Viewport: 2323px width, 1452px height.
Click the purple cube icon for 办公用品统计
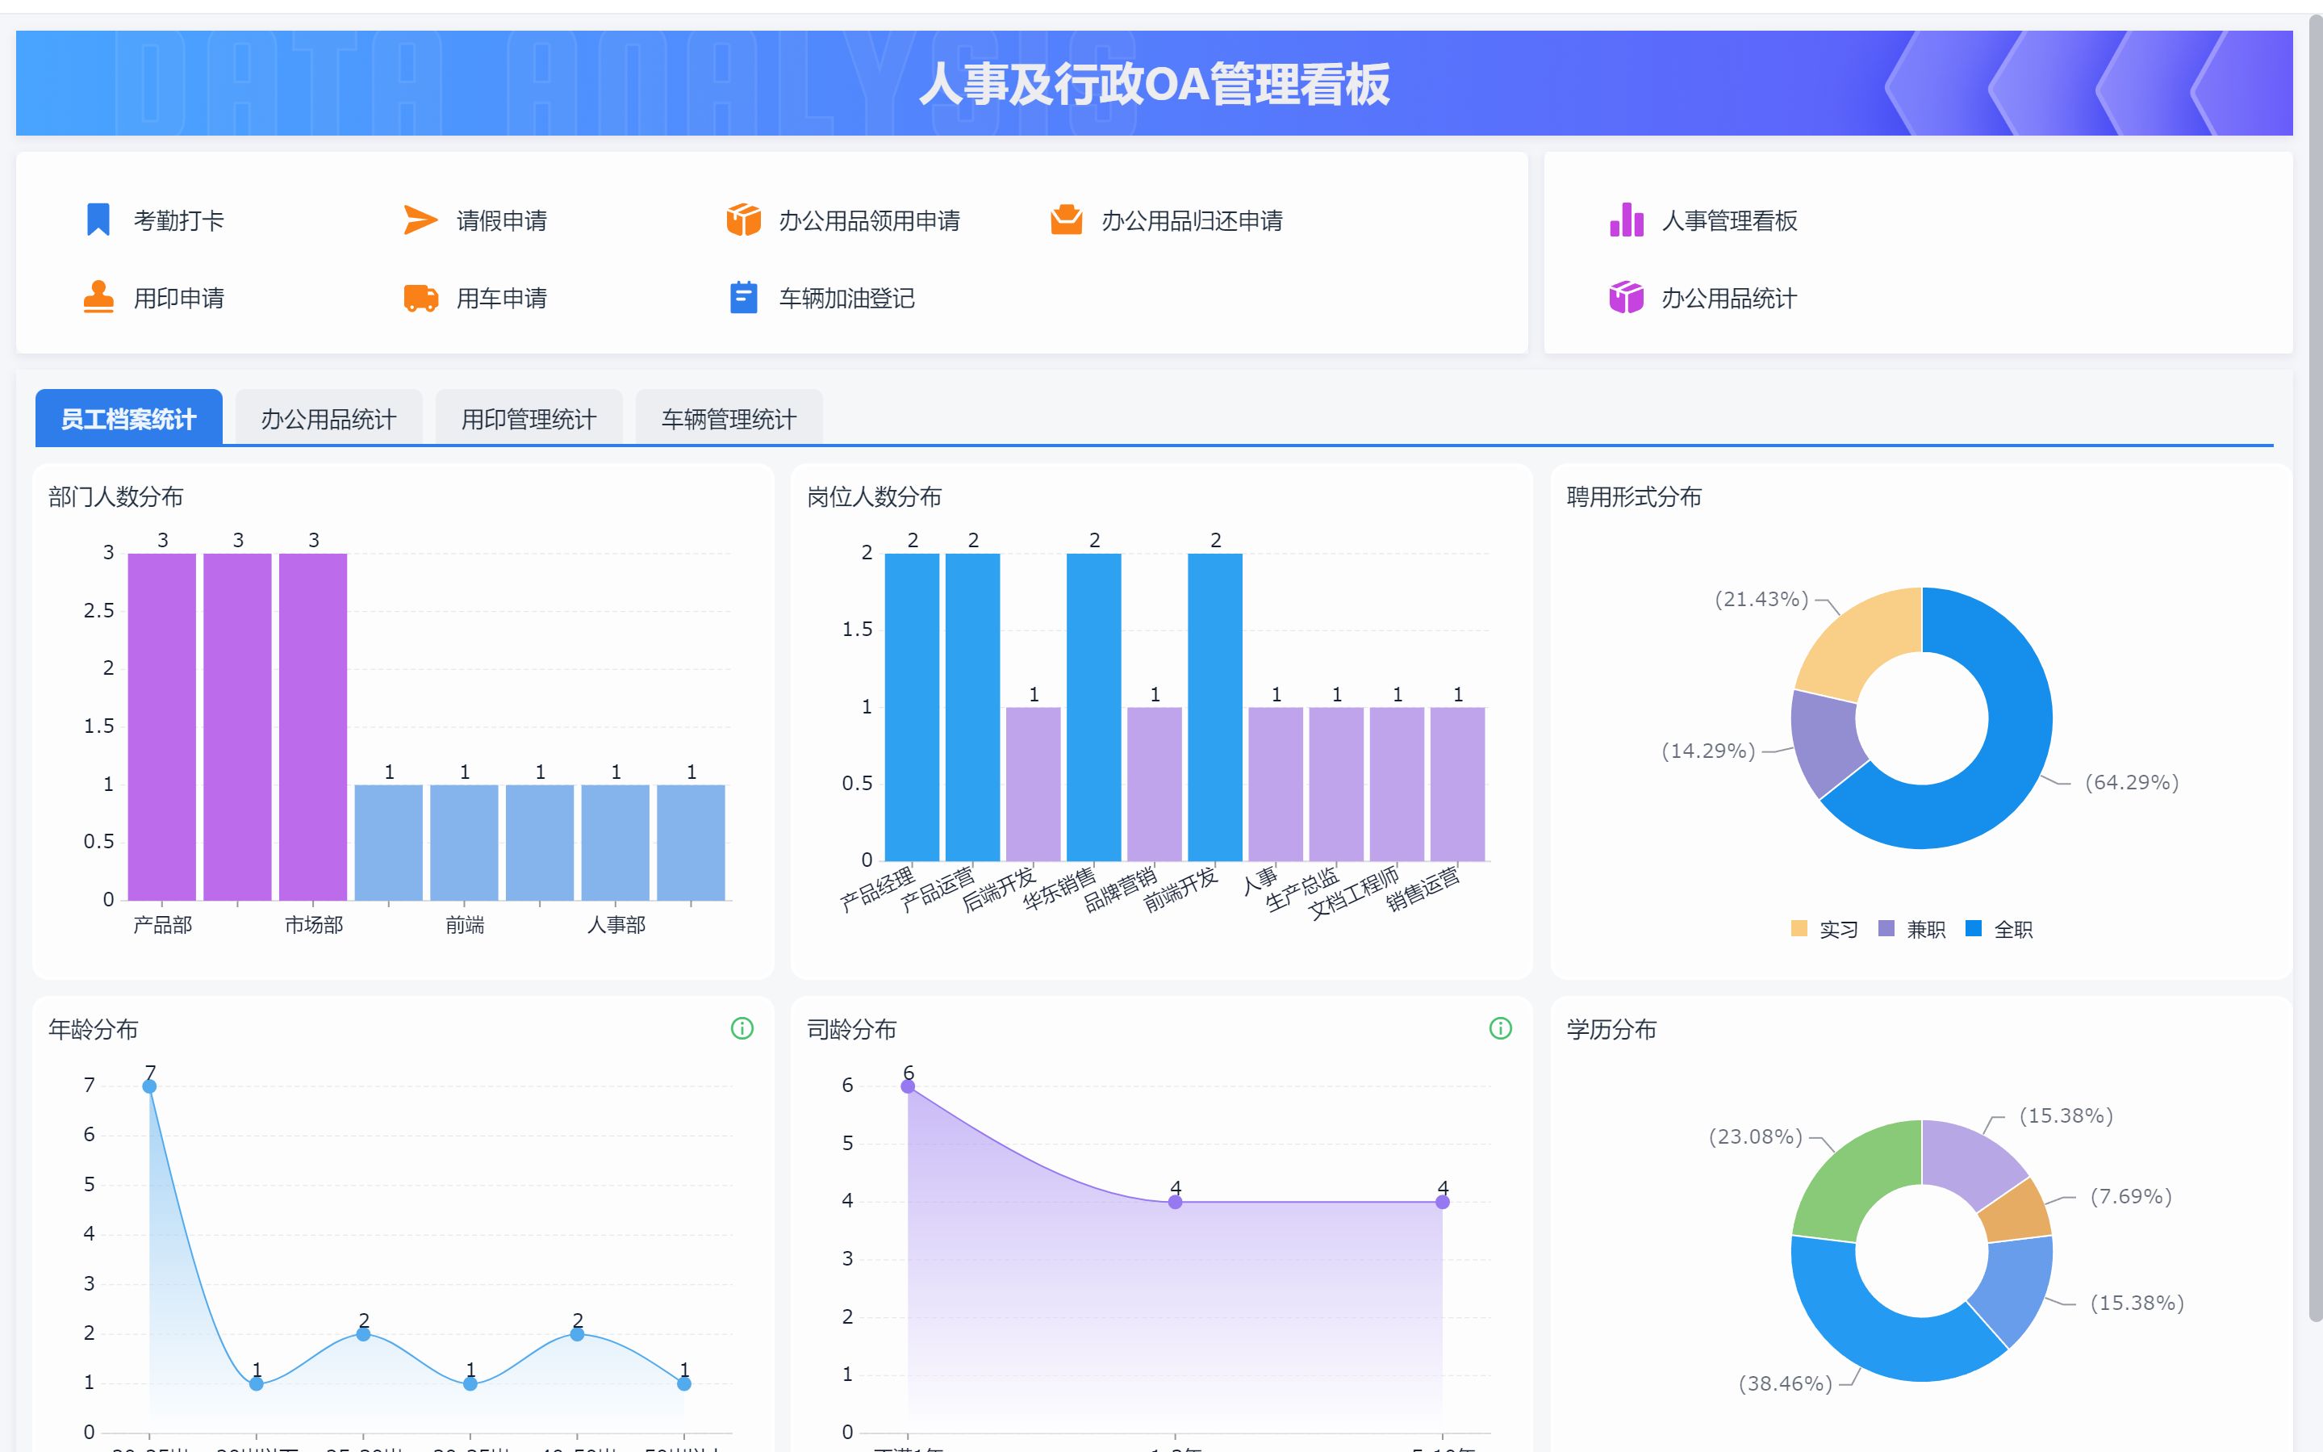pos(1626,298)
